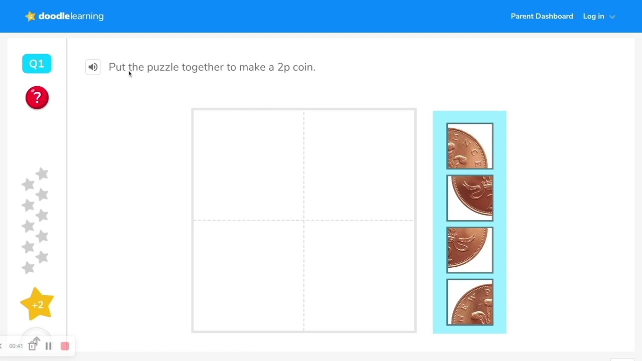The height and width of the screenshot is (361, 642).
Task: Click the Log in menu item
Action: point(593,16)
